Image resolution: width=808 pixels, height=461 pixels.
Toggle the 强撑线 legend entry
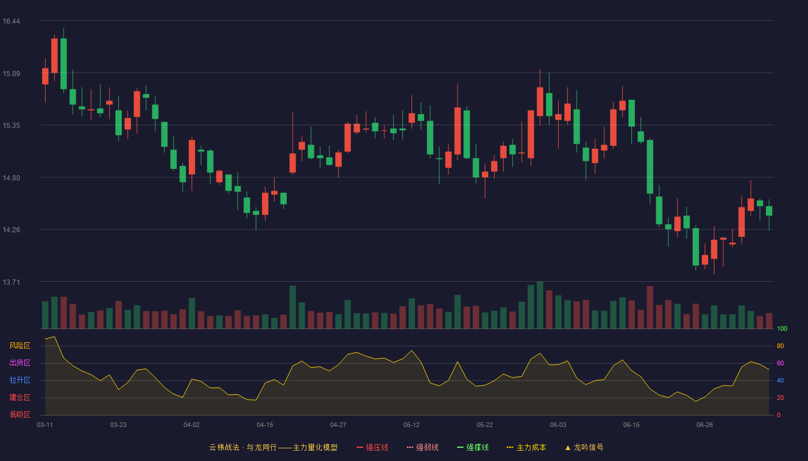coord(473,447)
